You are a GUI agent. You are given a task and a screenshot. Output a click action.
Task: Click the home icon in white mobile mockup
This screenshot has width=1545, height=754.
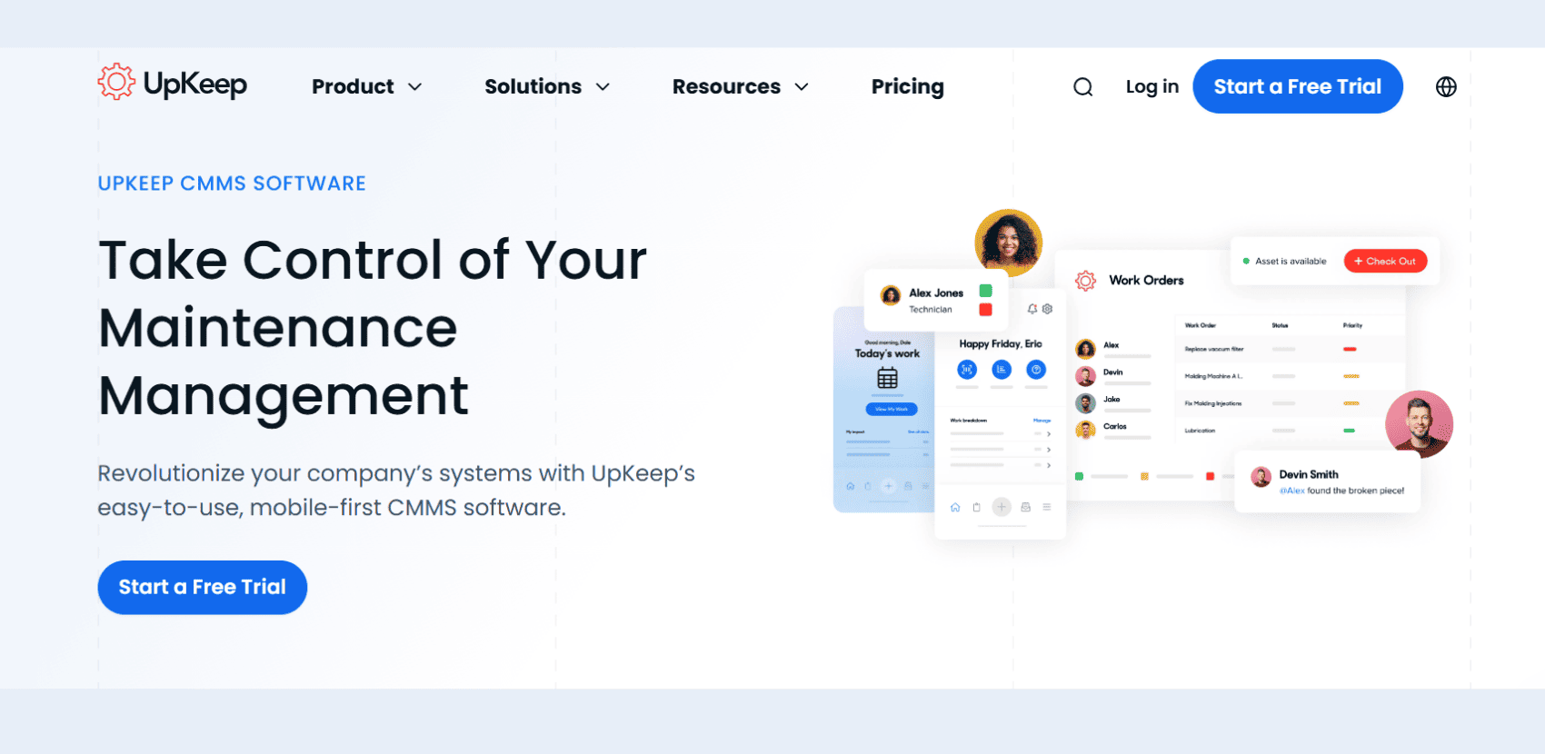click(x=955, y=507)
